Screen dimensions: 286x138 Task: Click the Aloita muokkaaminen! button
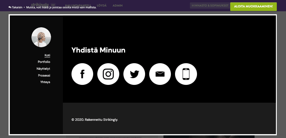point(254,7)
